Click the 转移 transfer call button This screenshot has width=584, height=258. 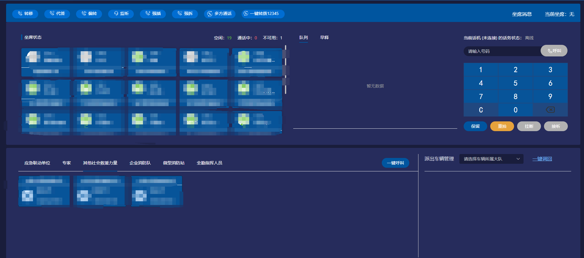(x=25, y=14)
